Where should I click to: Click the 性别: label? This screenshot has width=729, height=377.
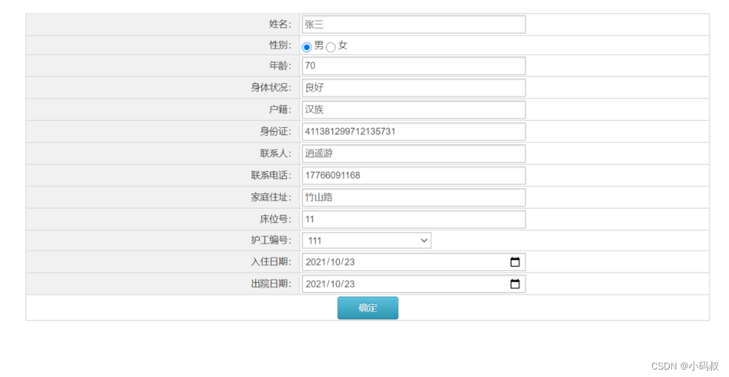click(280, 45)
